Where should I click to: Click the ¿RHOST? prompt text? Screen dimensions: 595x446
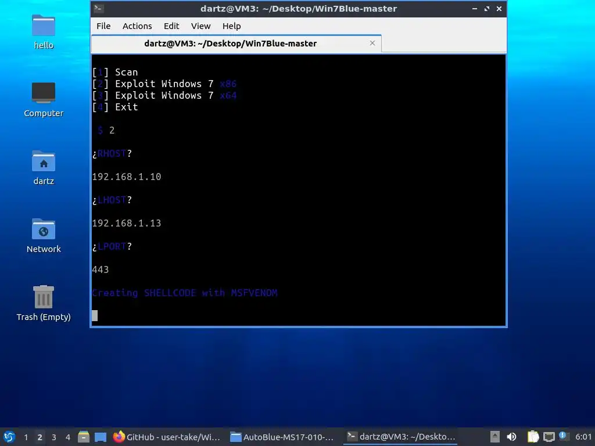pos(112,153)
